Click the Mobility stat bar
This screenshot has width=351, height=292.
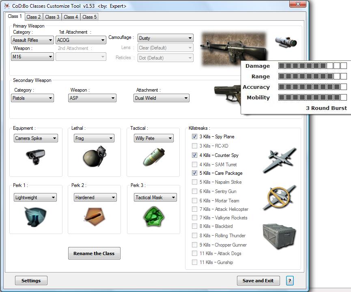pos(312,97)
